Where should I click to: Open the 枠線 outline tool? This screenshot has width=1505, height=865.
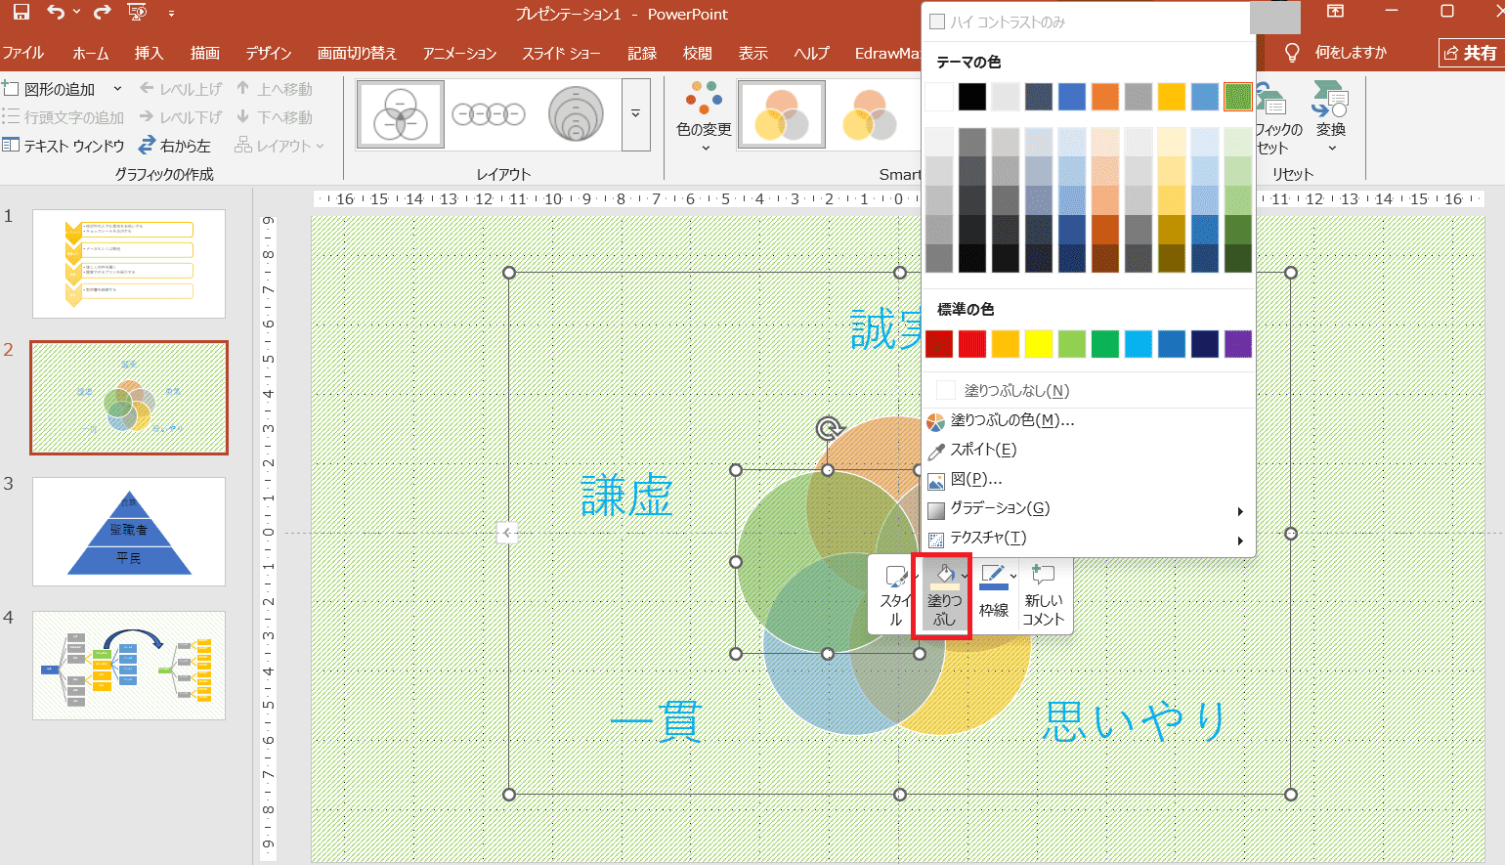[x=993, y=592]
